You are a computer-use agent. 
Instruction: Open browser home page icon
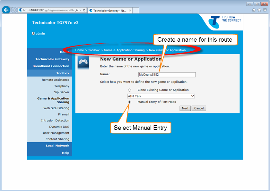click(254, 10)
